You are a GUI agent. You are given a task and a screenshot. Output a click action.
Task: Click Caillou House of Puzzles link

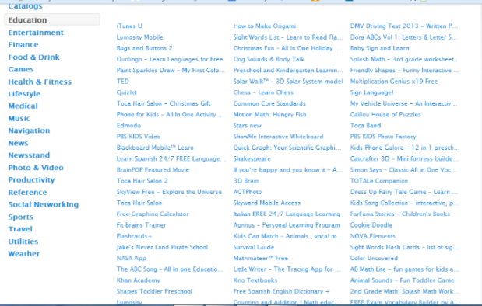[x=385, y=114]
